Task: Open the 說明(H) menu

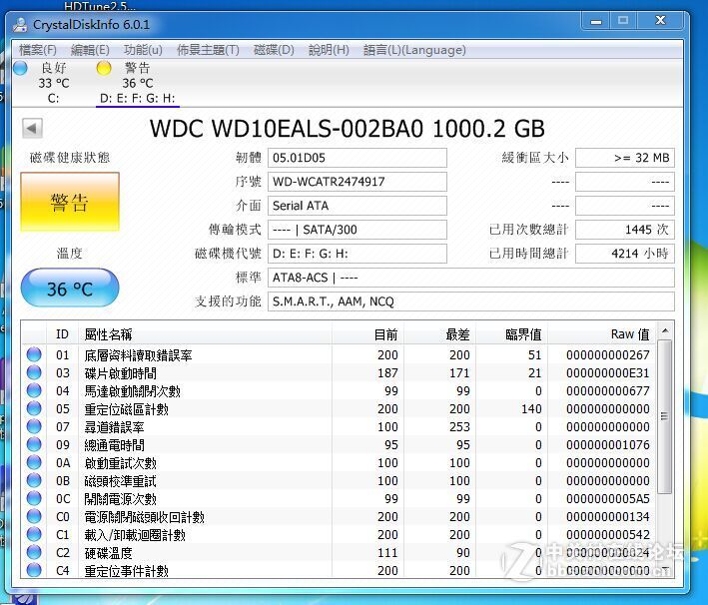Action: [x=329, y=50]
